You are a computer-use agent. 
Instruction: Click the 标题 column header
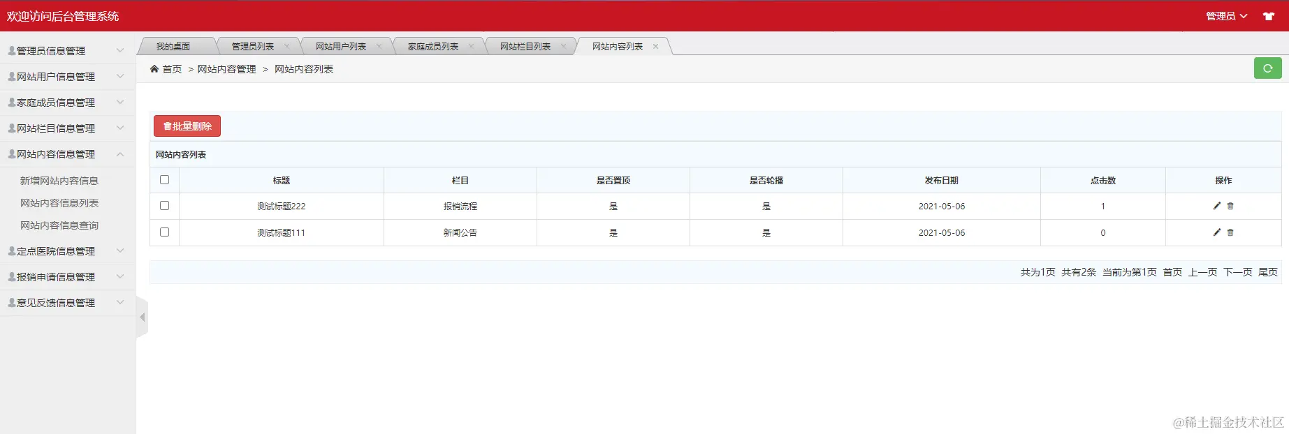281,181
